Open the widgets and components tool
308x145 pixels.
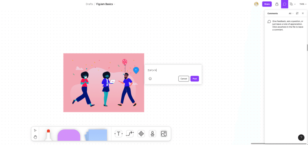[x=141, y=134]
